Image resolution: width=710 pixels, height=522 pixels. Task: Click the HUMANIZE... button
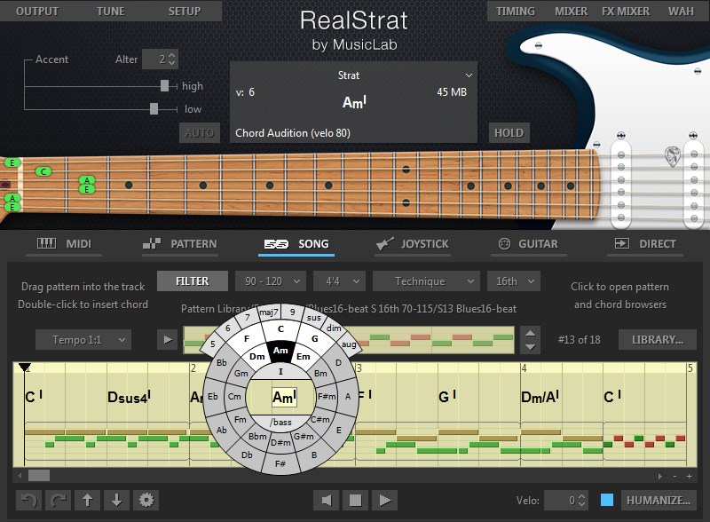click(659, 501)
